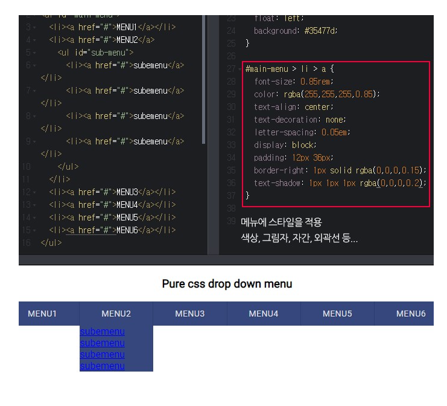Click the closing brace on CSS line 37

click(x=247, y=196)
